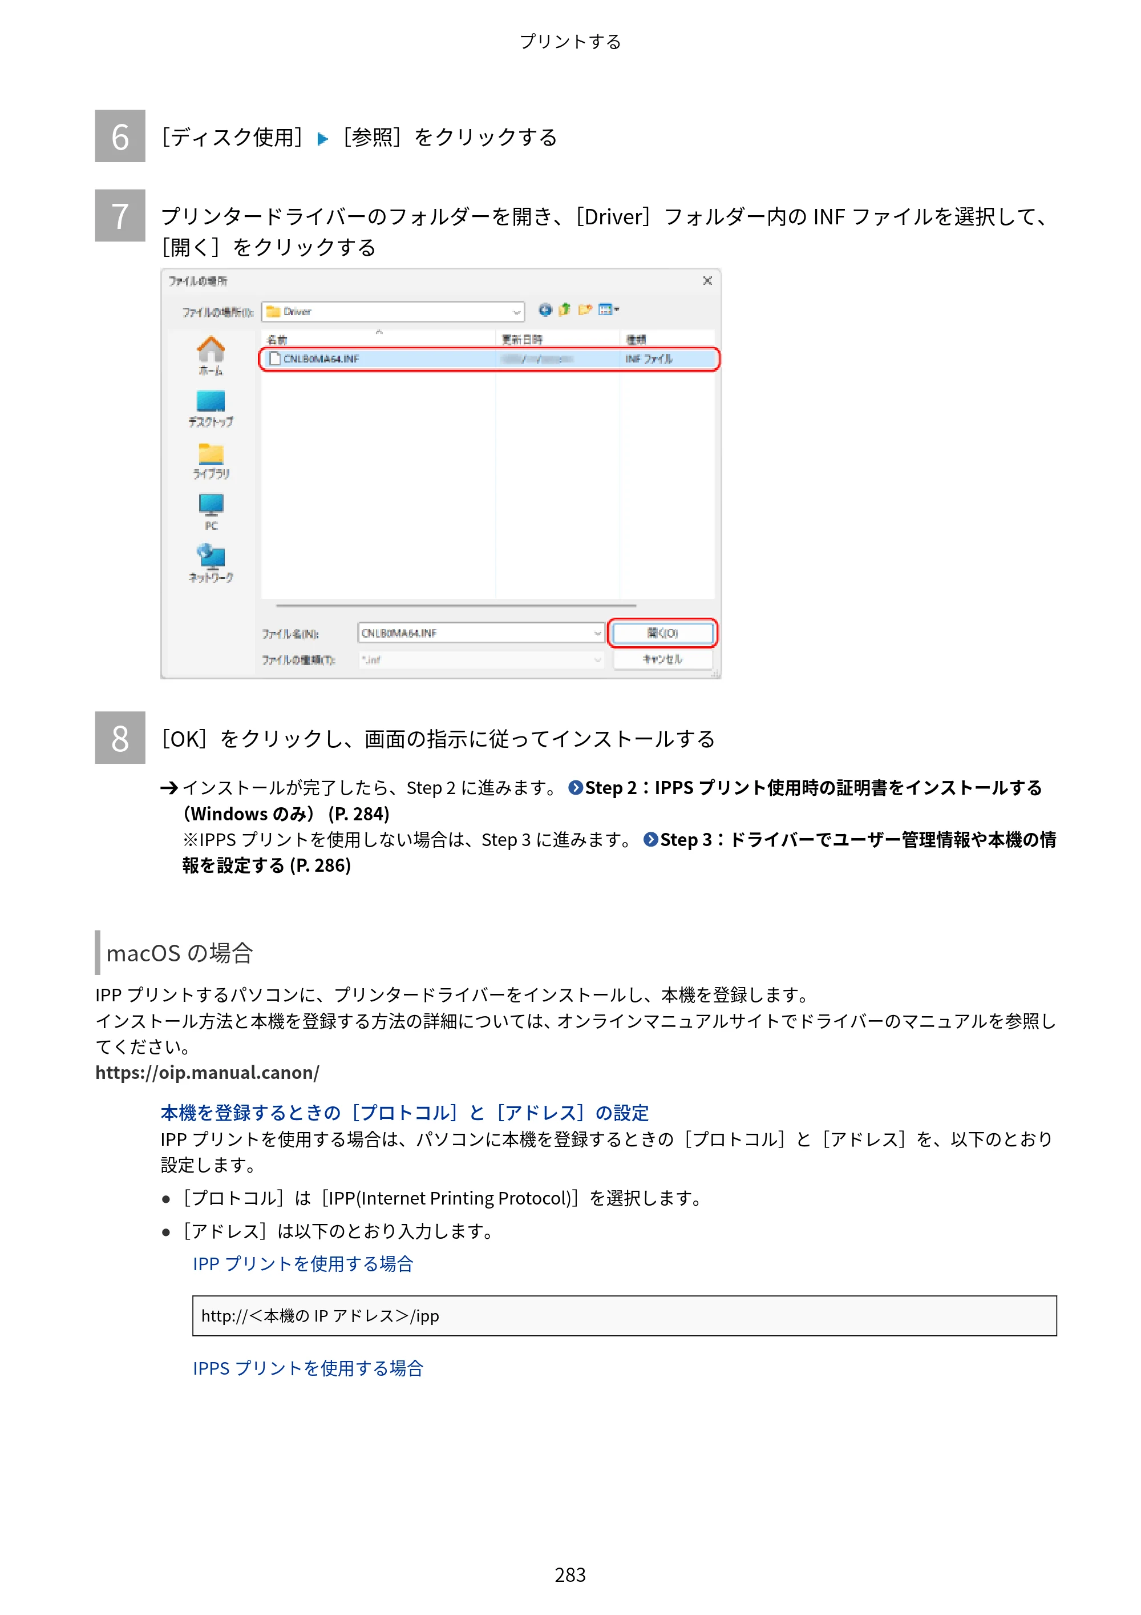
Task: Go up one folder level icon
Action: [565, 309]
